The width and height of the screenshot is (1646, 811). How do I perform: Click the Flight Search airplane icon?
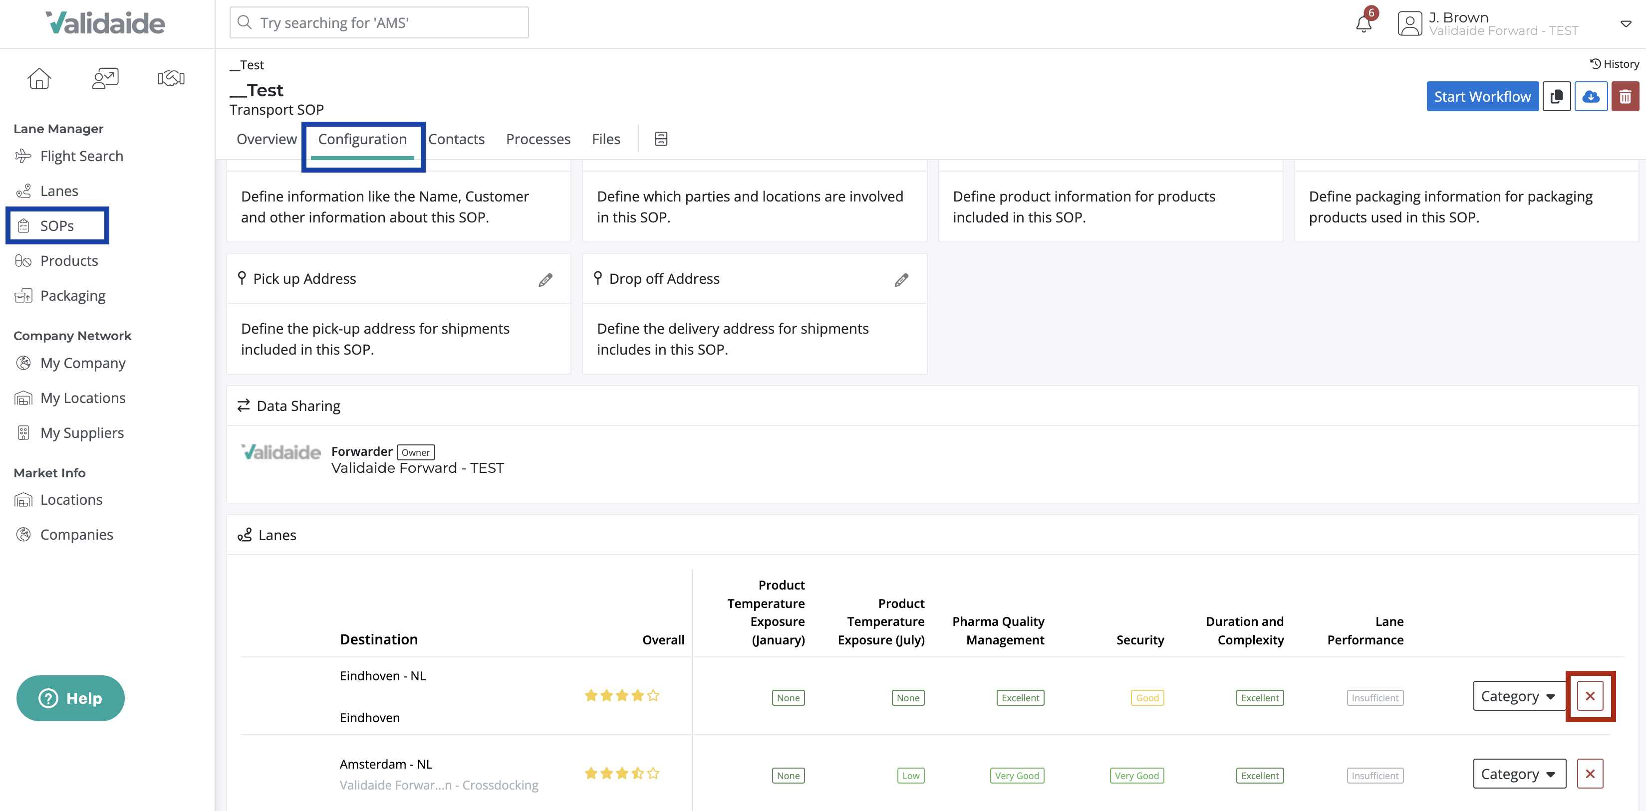23,156
